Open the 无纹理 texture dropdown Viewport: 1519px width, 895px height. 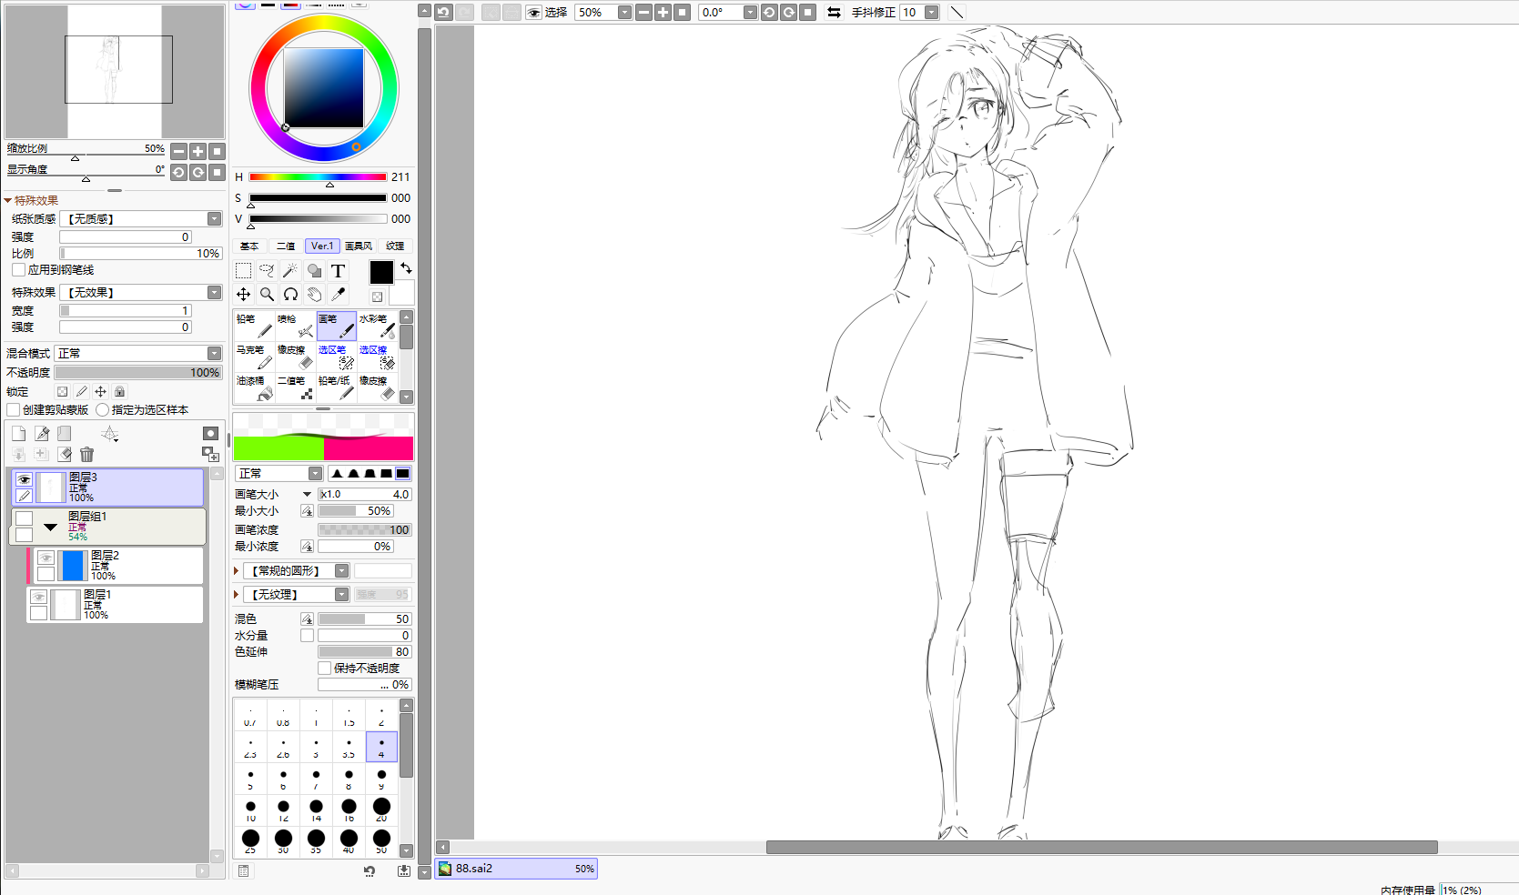pos(296,594)
